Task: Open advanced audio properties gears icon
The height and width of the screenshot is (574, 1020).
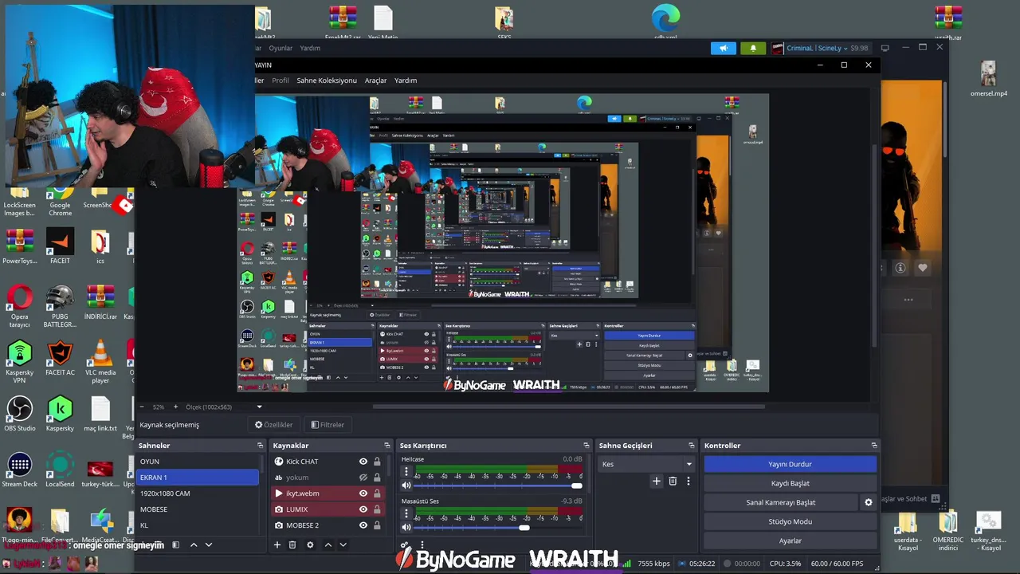Action: tap(406, 545)
